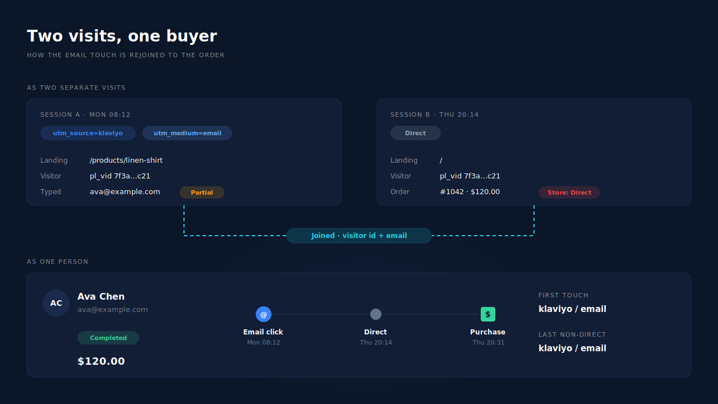Viewport: 718px width, 404px height.
Task: Click the name Ava Chen
Action: tap(101, 296)
